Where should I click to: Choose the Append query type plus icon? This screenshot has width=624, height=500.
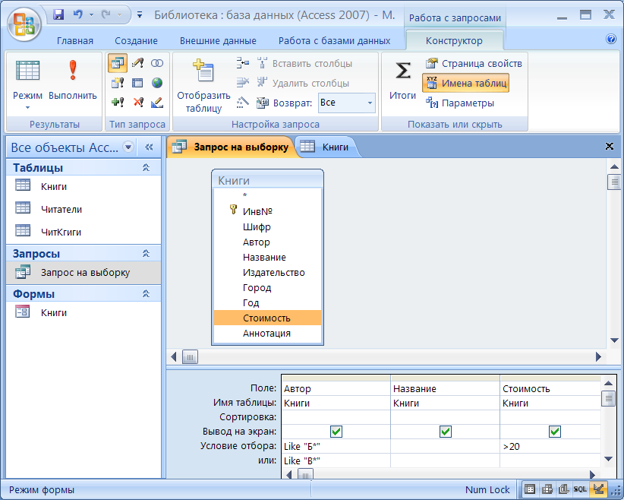[x=118, y=103]
